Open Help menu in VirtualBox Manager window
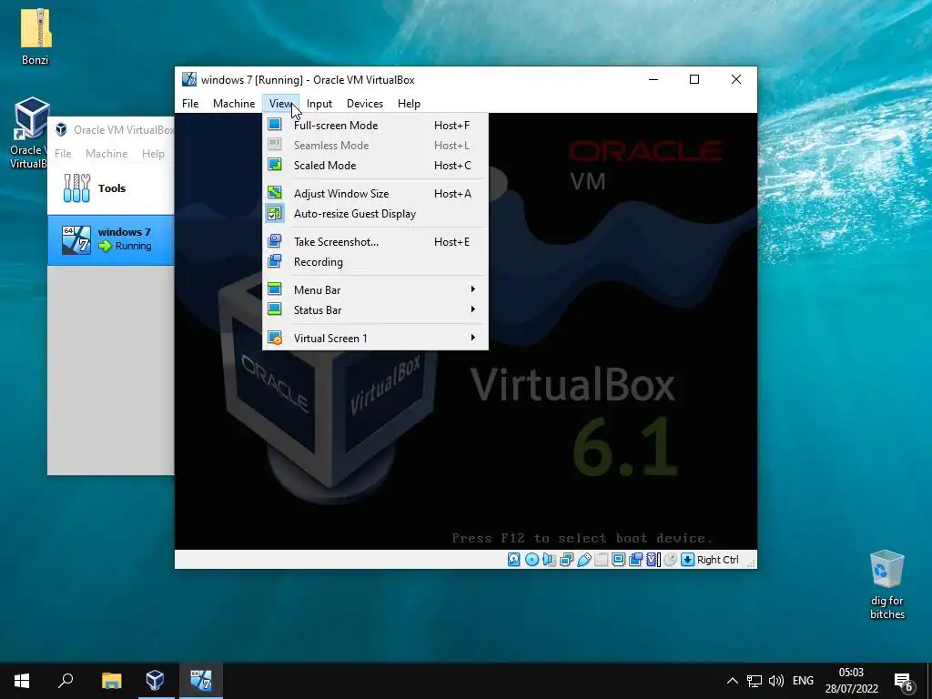The height and width of the screenshot is (699, 932). click(153, 153)
